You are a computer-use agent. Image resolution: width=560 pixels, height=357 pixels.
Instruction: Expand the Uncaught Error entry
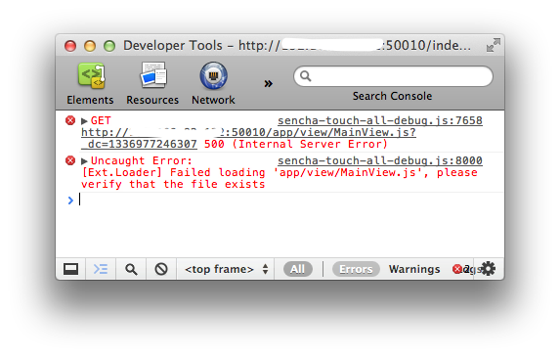(x=84, y=160)
